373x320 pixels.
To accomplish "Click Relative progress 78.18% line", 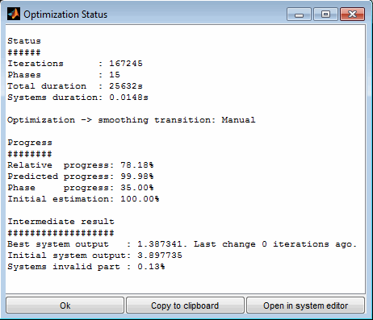I will 81,165.
